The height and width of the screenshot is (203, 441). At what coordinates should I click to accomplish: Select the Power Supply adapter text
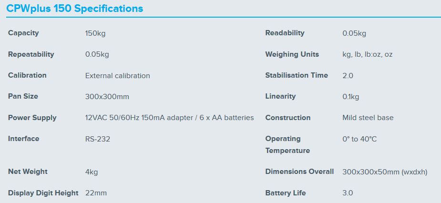(x=169, y=118)
